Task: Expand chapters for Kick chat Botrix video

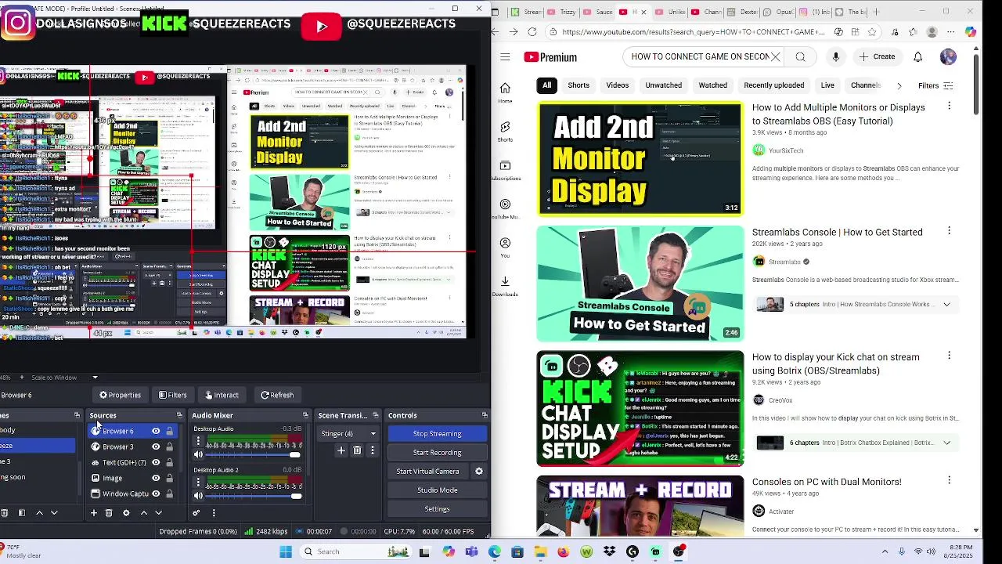Action: pos(946,443)
